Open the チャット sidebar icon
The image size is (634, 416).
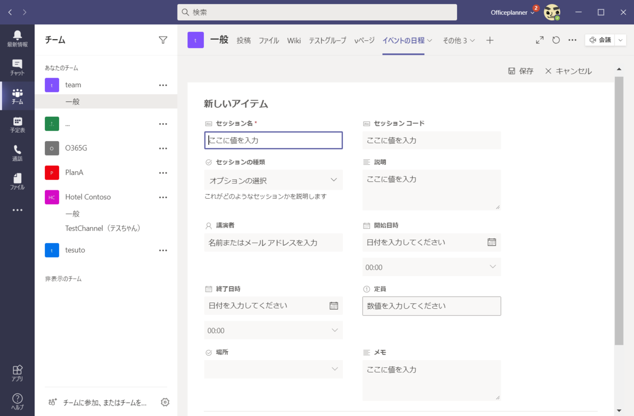(x=17, y=67)
